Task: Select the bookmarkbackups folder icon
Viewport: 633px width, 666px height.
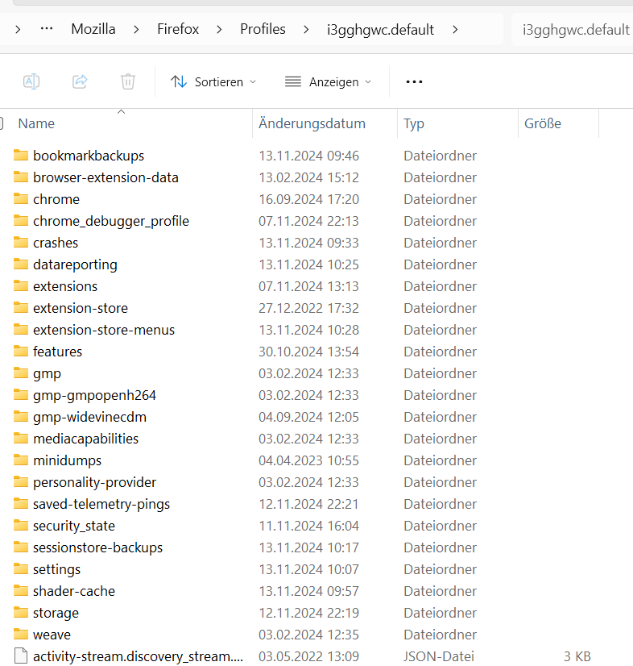Action: [21, 155]
